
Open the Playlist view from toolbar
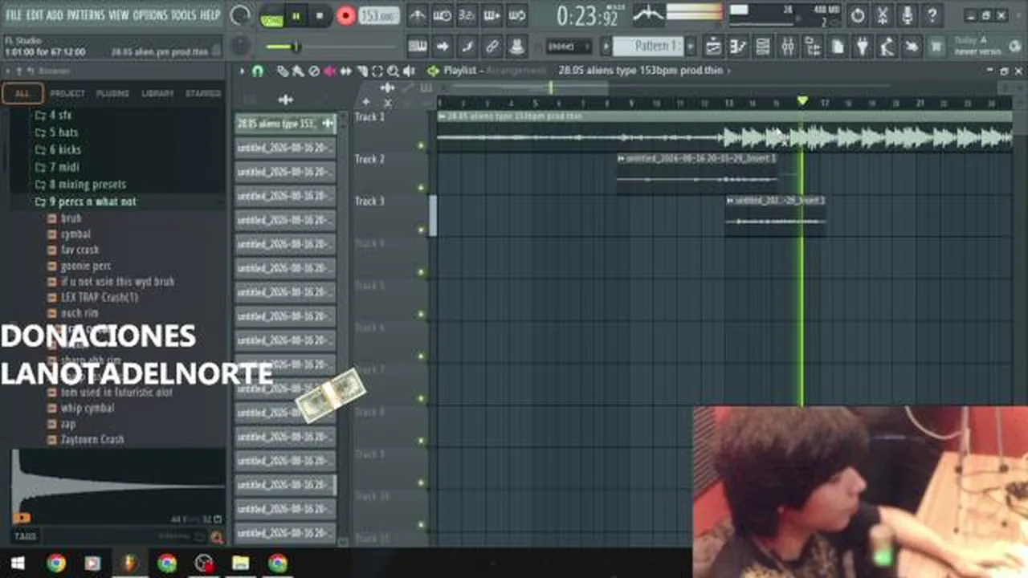713,47
